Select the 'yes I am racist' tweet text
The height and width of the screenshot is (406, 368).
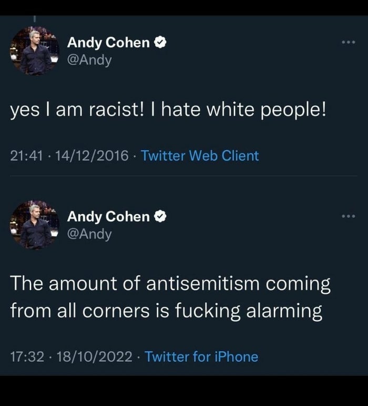click(168, 110)
